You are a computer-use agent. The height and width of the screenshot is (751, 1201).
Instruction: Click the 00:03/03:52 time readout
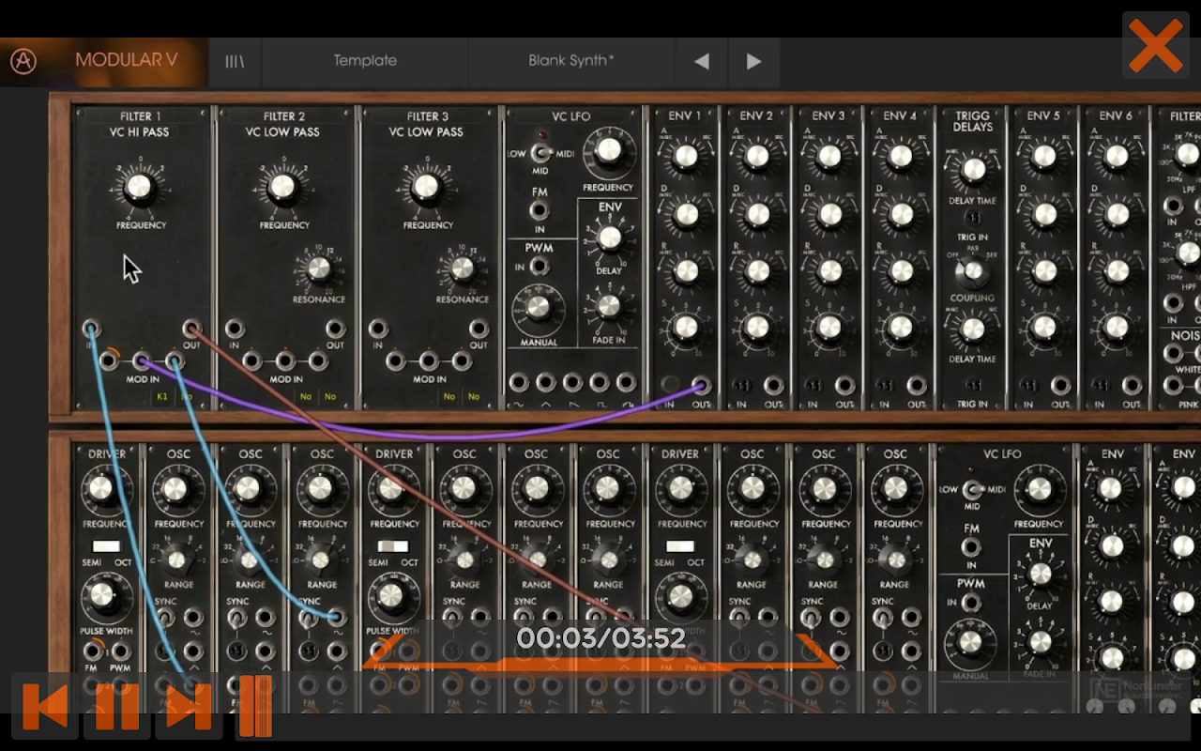pos(600,638)
